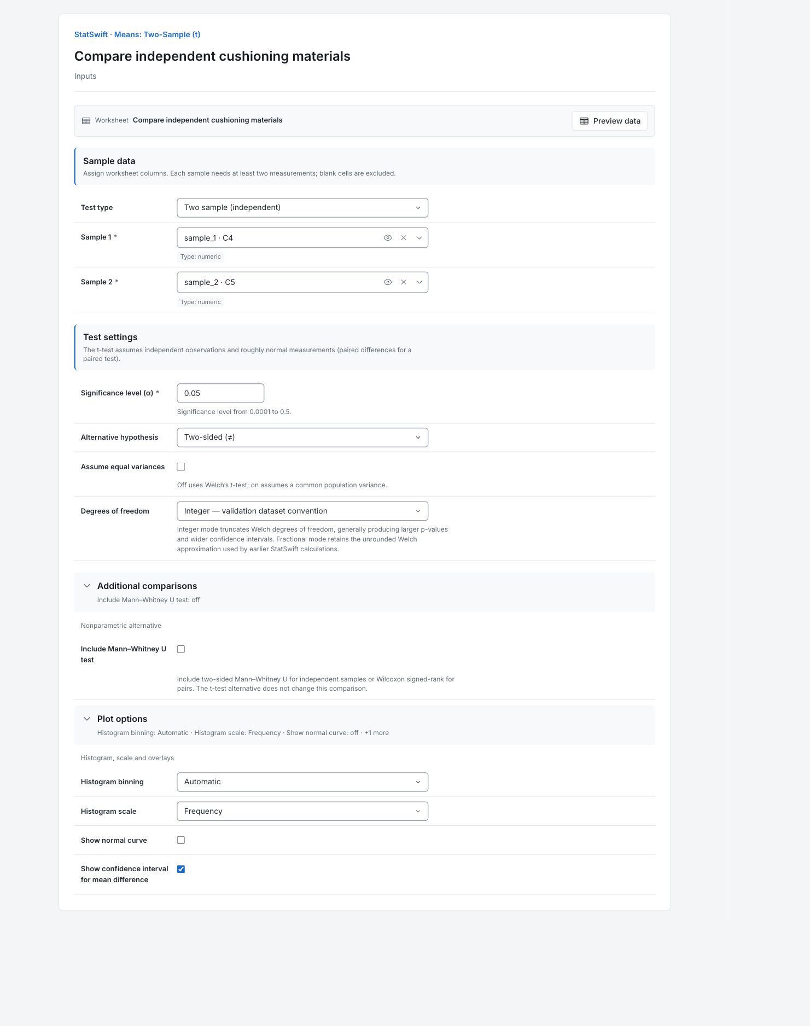The image size is (810, 1026).
Task: Preview Sample 2 column with eye icon
Action: click(388, 282)
